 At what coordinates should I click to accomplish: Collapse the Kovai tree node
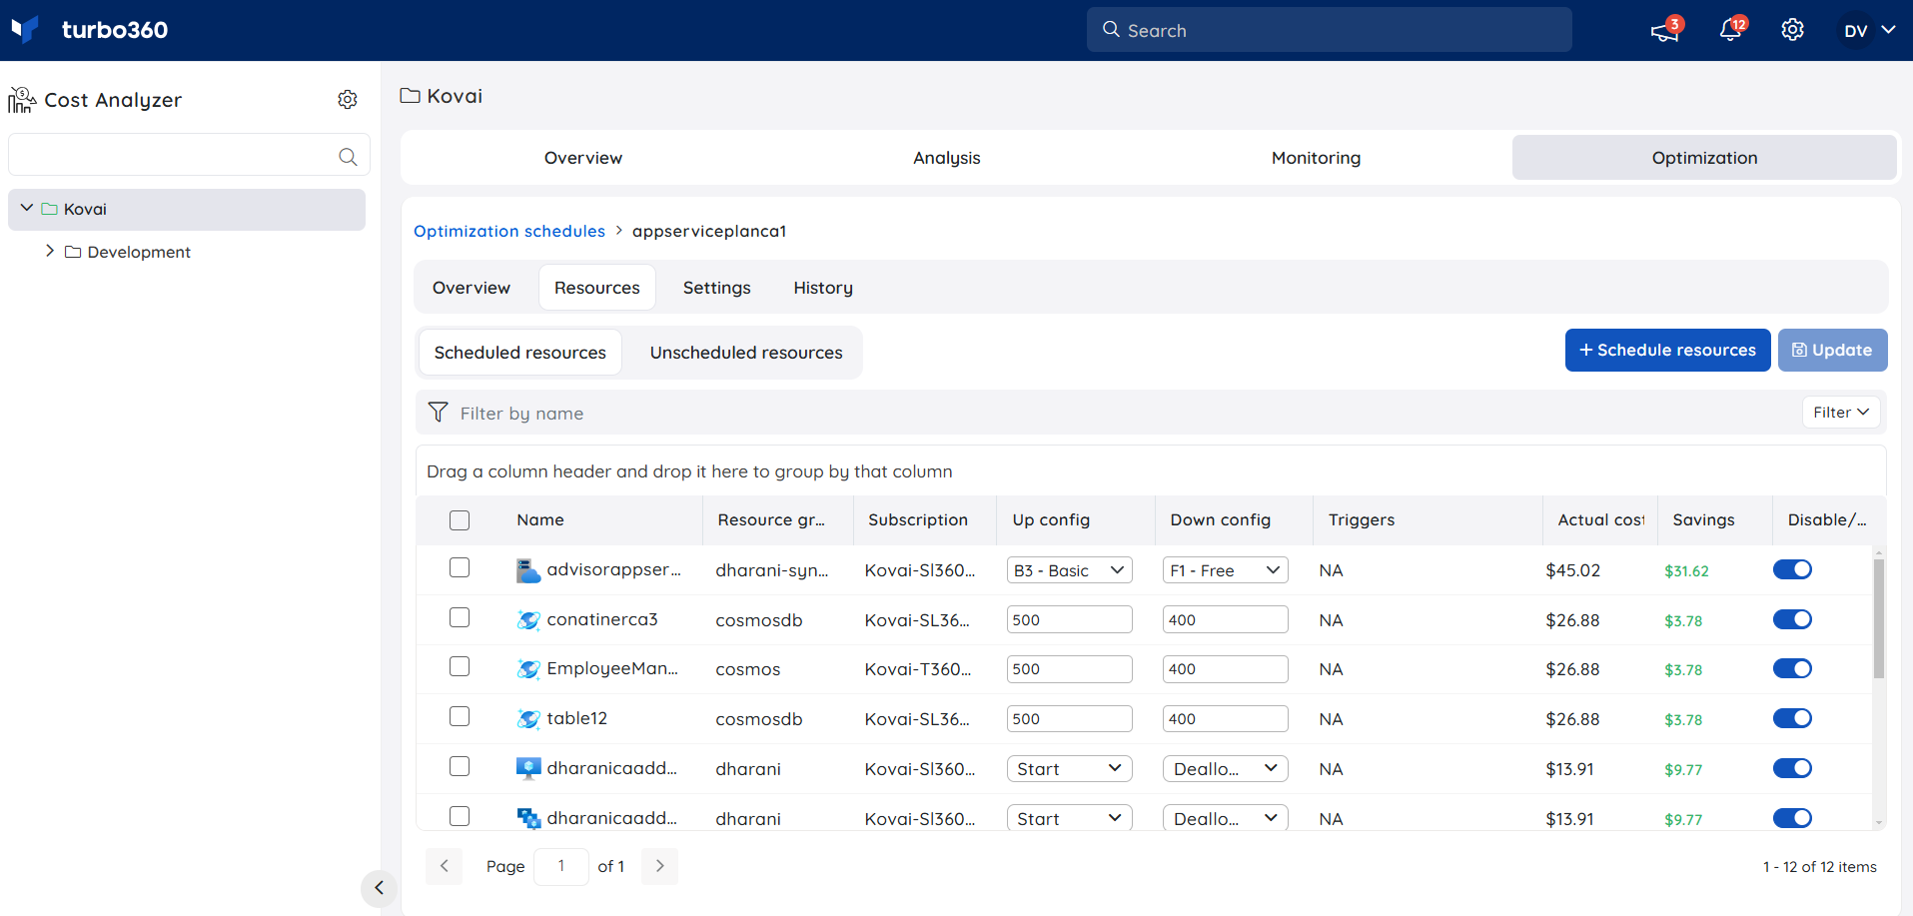point(27,208)
